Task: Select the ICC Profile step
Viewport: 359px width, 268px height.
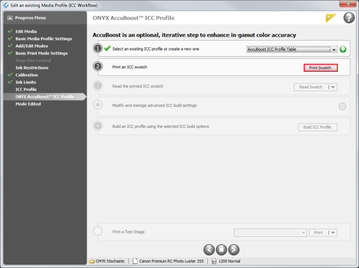Action: point(26,90)
